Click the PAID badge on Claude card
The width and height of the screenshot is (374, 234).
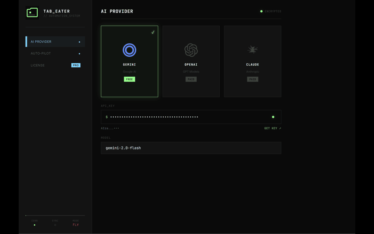click(x=253, y=79)
